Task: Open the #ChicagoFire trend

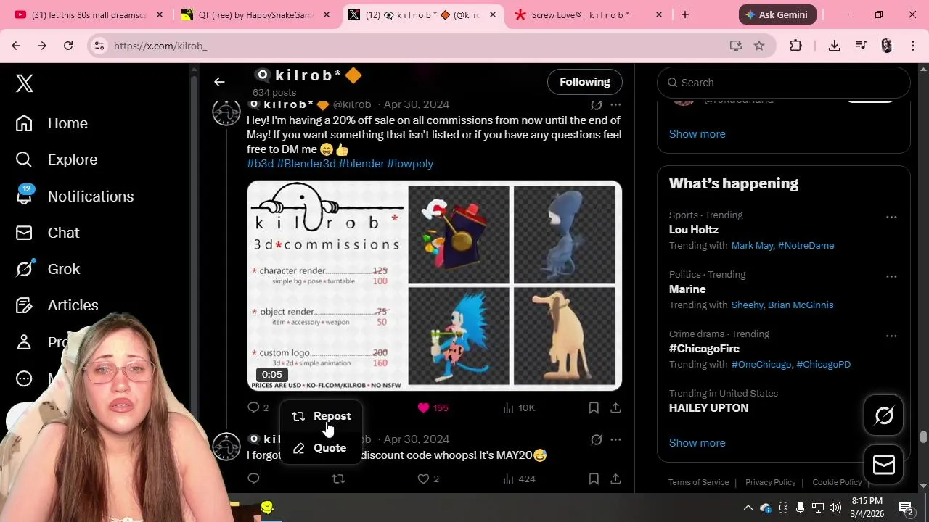Action: click(694, 349)
